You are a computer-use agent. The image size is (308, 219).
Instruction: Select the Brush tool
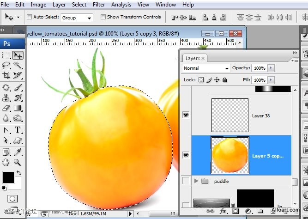click(18, 87)
